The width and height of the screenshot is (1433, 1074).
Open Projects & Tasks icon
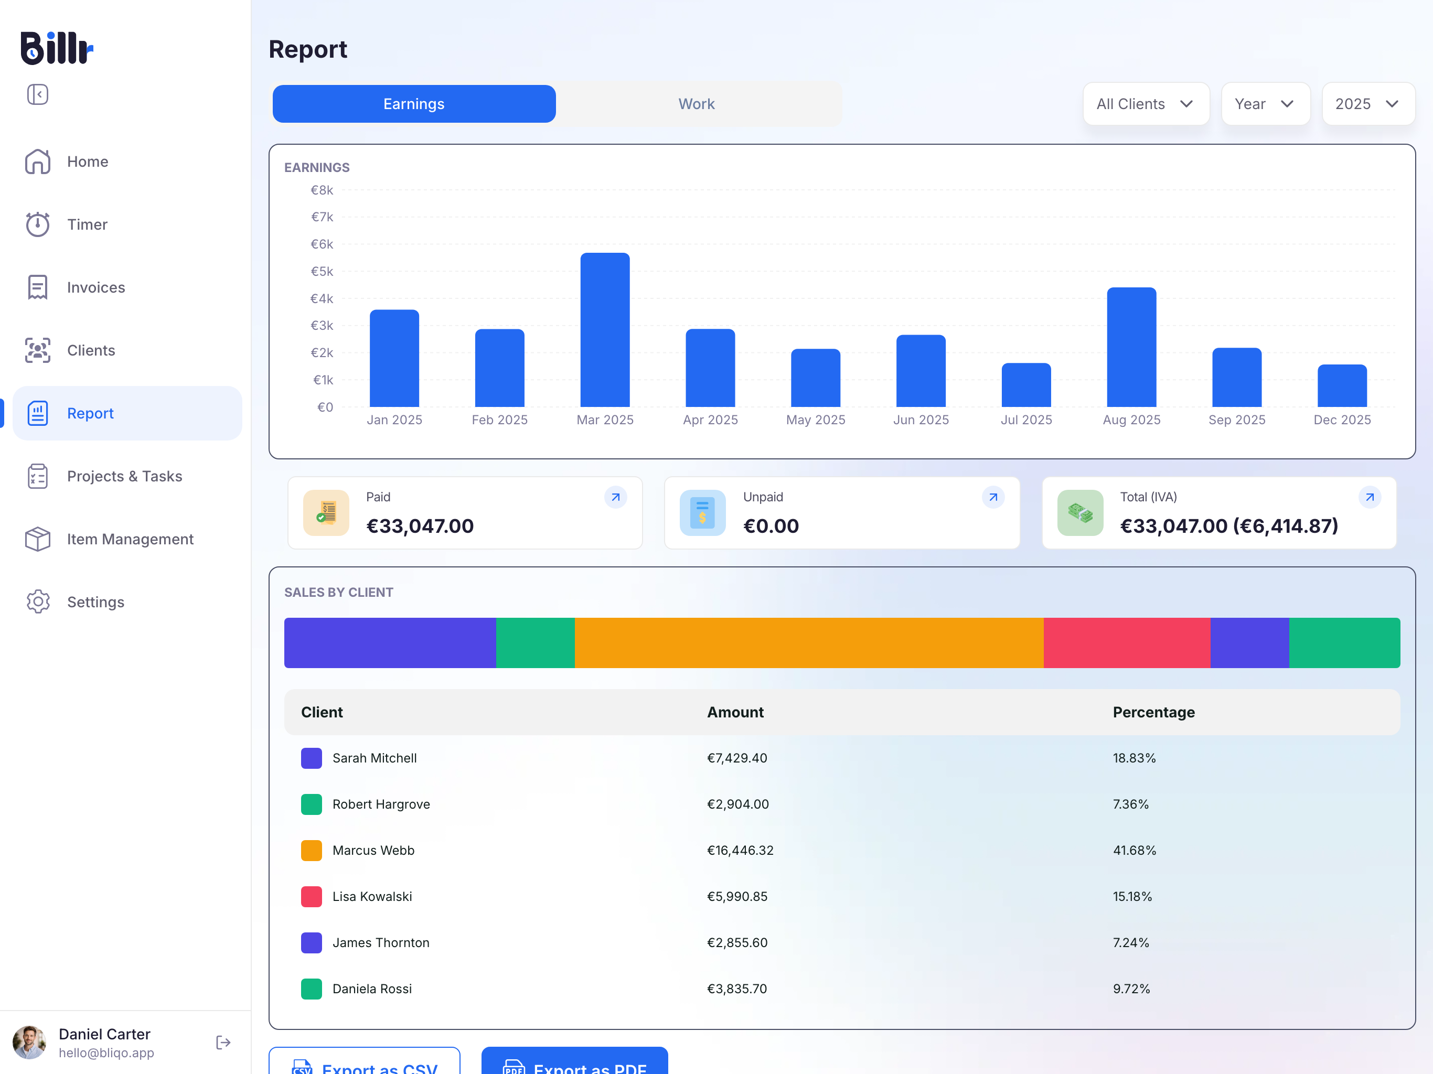click(38, 476)
